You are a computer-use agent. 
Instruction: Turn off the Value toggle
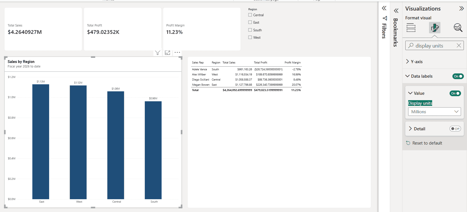[x=455, y=93]
